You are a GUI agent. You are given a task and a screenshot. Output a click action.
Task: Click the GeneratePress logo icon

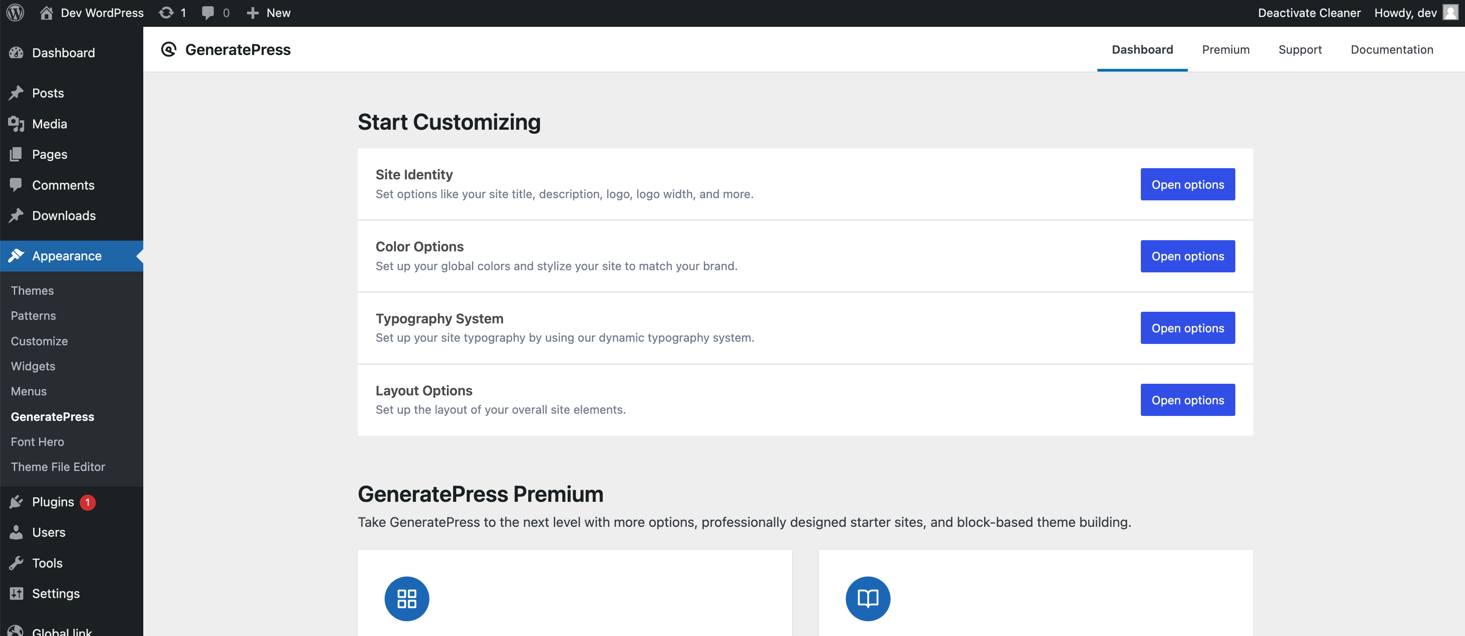168,49
